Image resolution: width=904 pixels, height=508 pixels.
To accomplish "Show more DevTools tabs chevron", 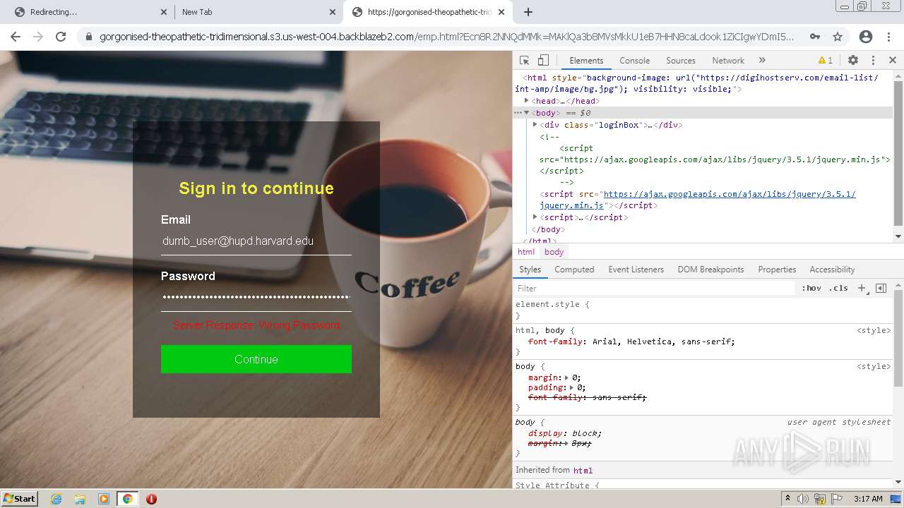I will (762, 61).
